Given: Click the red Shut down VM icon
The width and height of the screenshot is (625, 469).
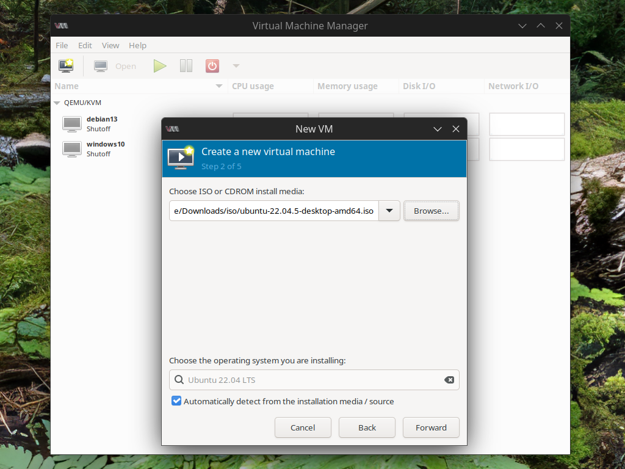Looking at the screenshot, I should pos(212,65).
